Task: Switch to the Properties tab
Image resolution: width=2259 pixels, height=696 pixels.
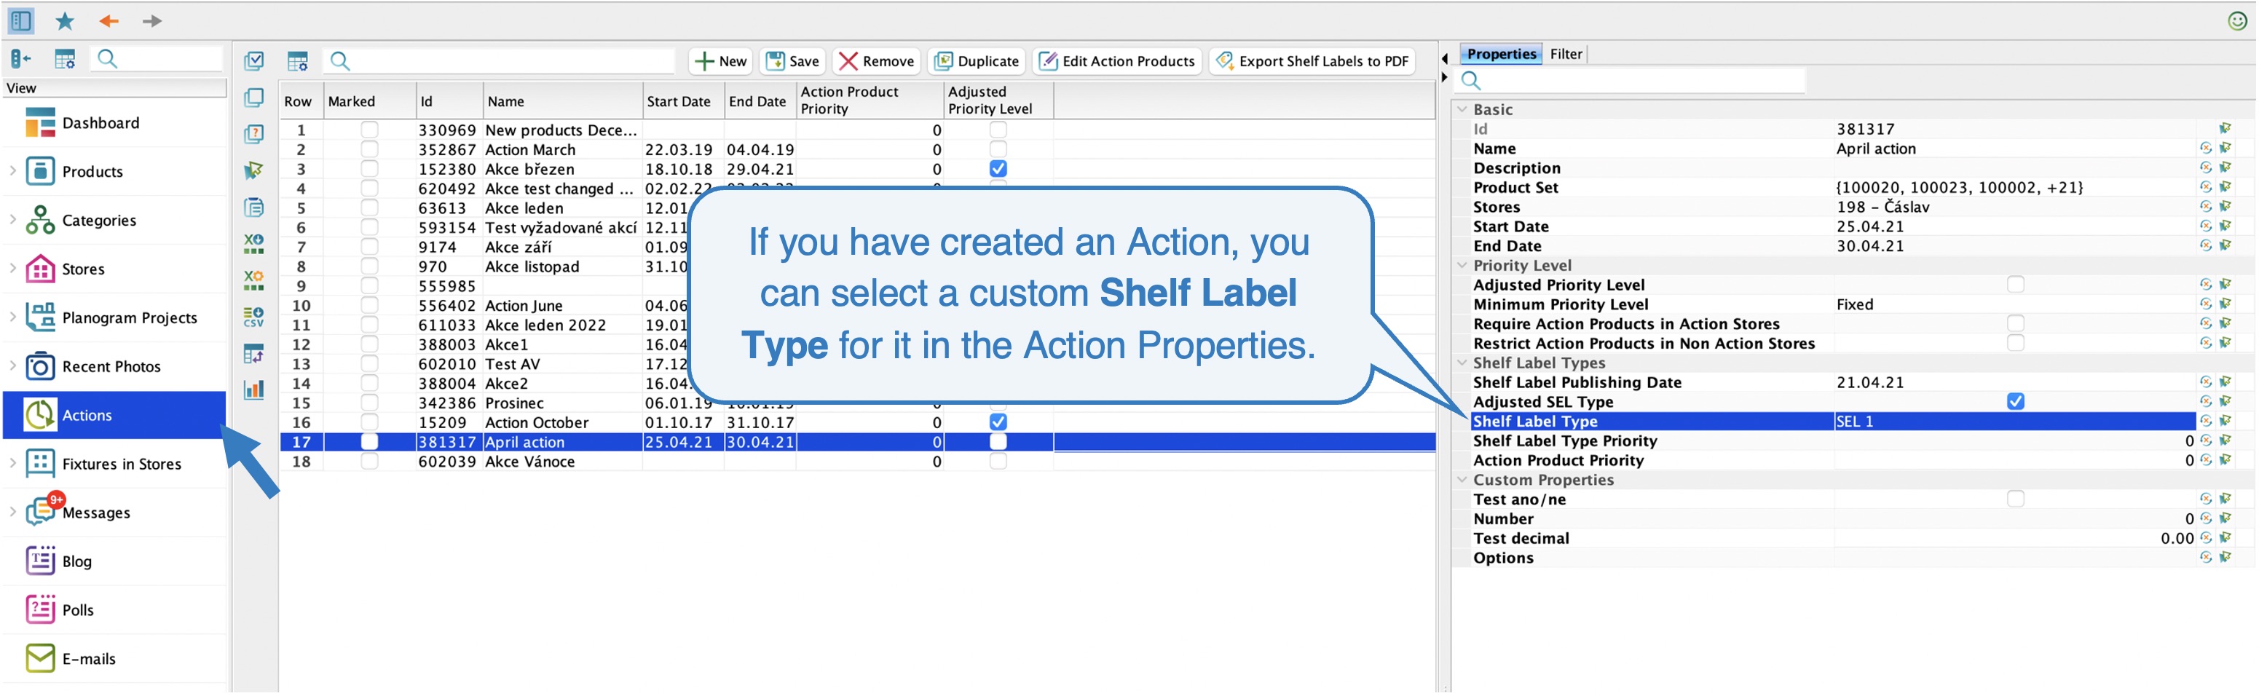Action: tap(1500, 55)
